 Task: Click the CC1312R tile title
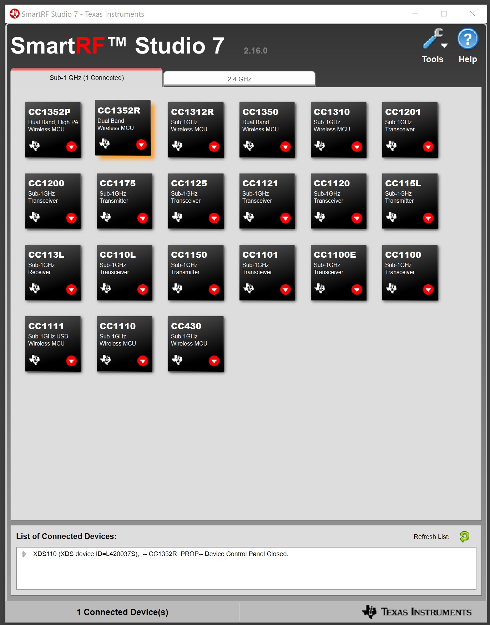[192, 112]
